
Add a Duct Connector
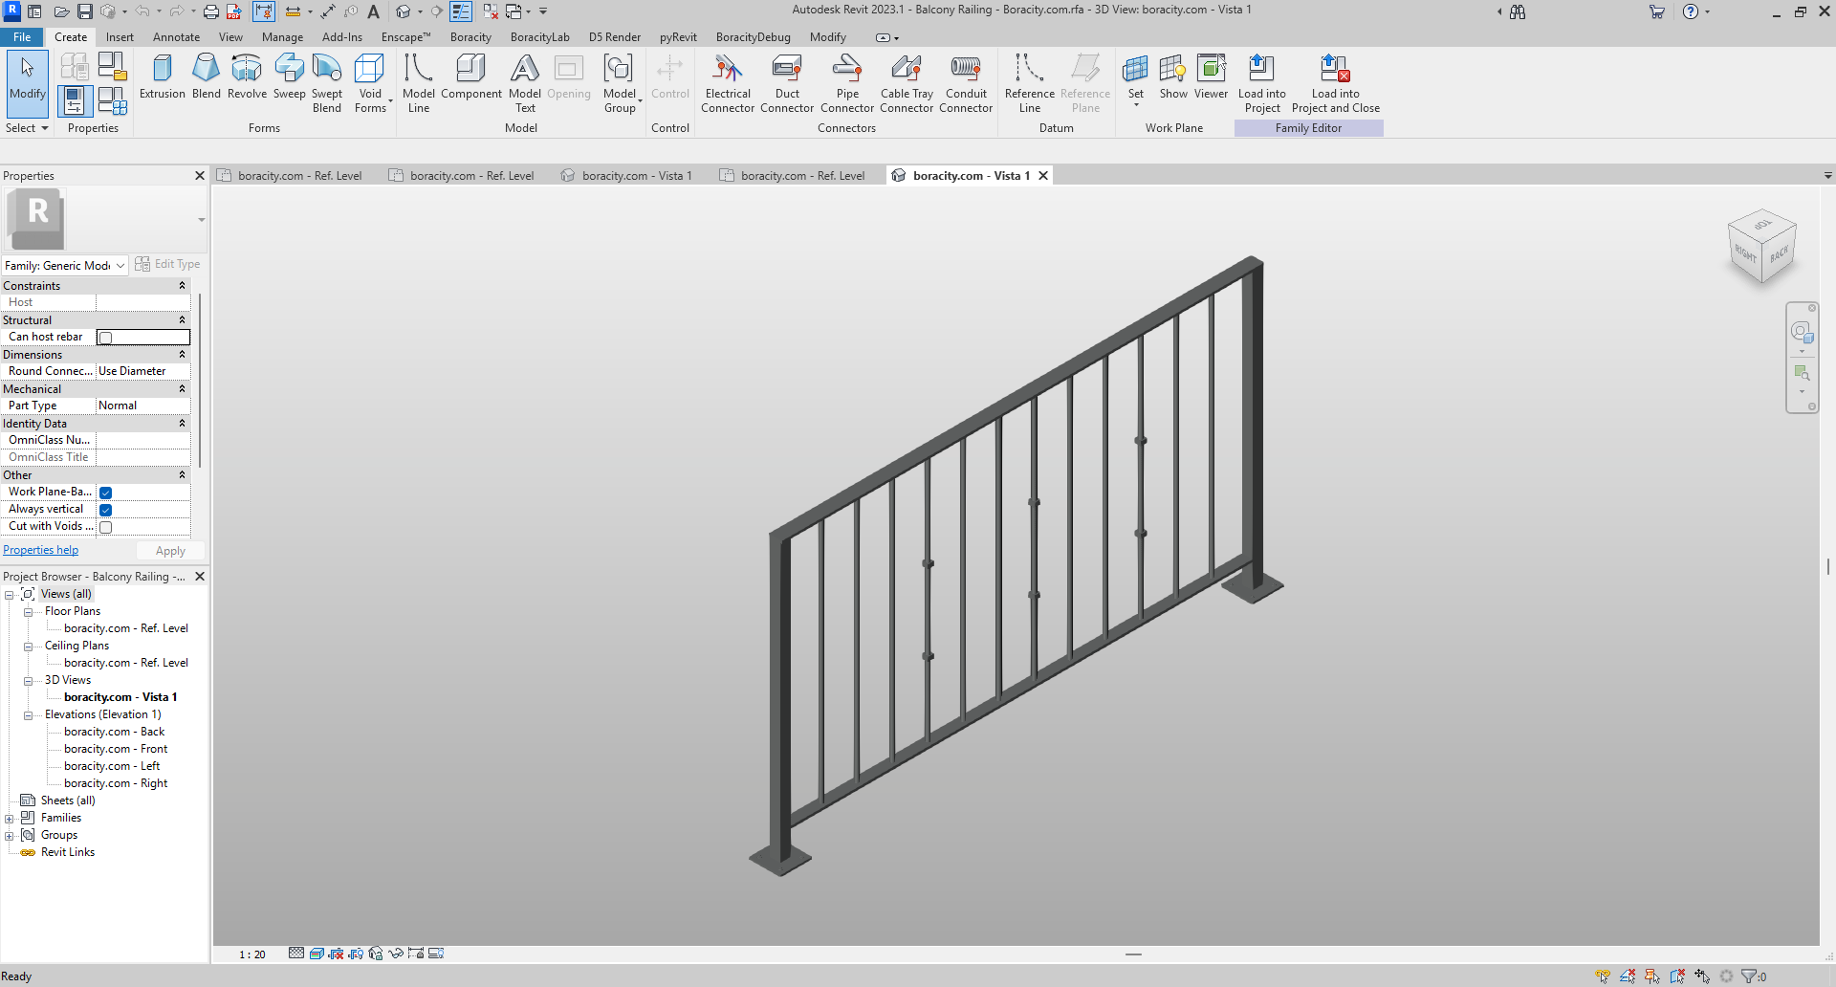[x=787, y=83]
